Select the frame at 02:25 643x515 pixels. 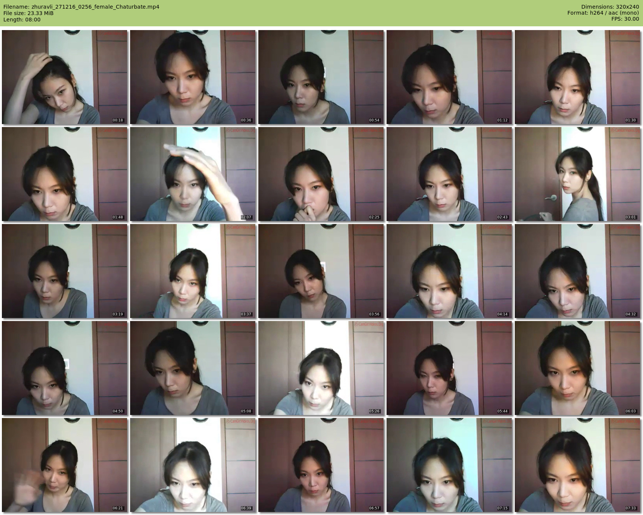point(321,174)
